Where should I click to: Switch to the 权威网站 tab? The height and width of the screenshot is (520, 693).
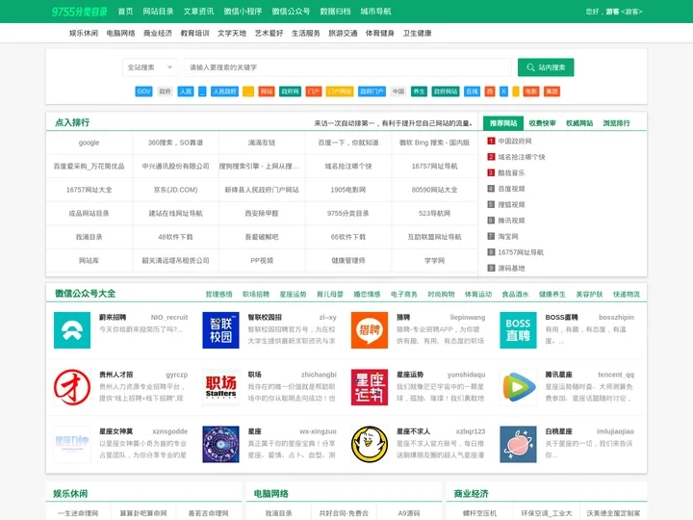pyautogui.click(x=579, y=123)
